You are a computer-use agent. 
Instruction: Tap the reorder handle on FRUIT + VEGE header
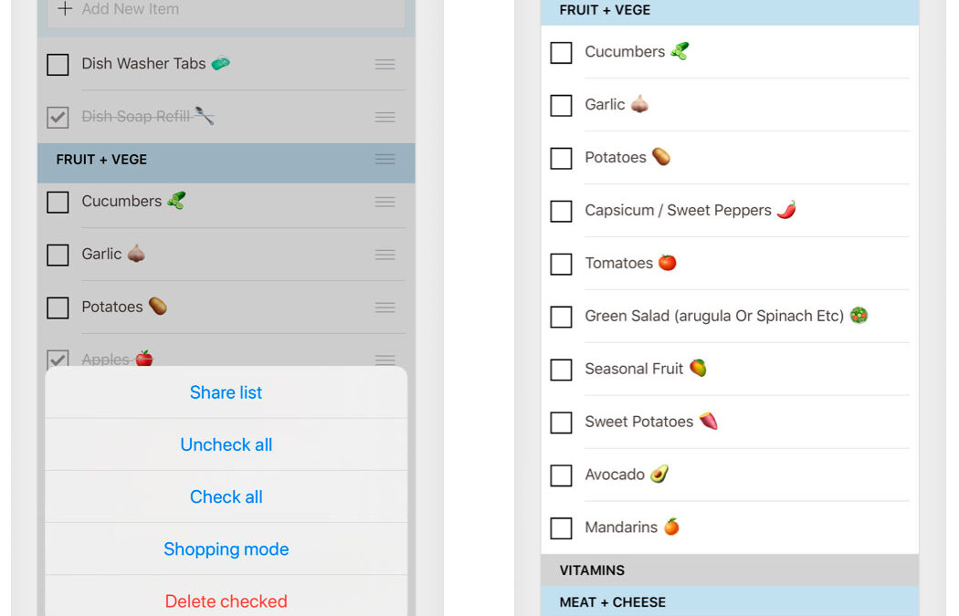385,160
